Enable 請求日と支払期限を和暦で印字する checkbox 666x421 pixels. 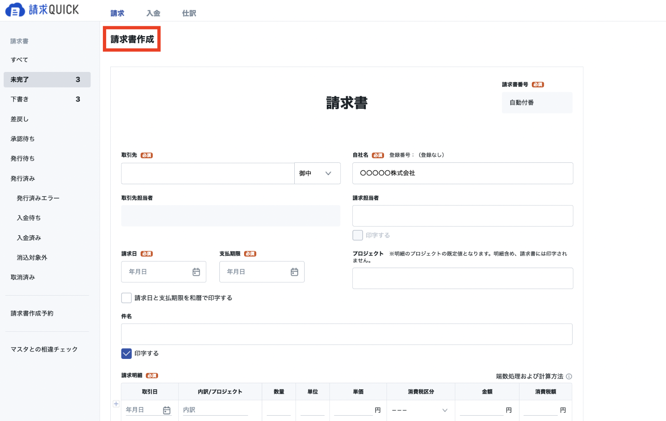pyautogui.click(x=126, y=298)
